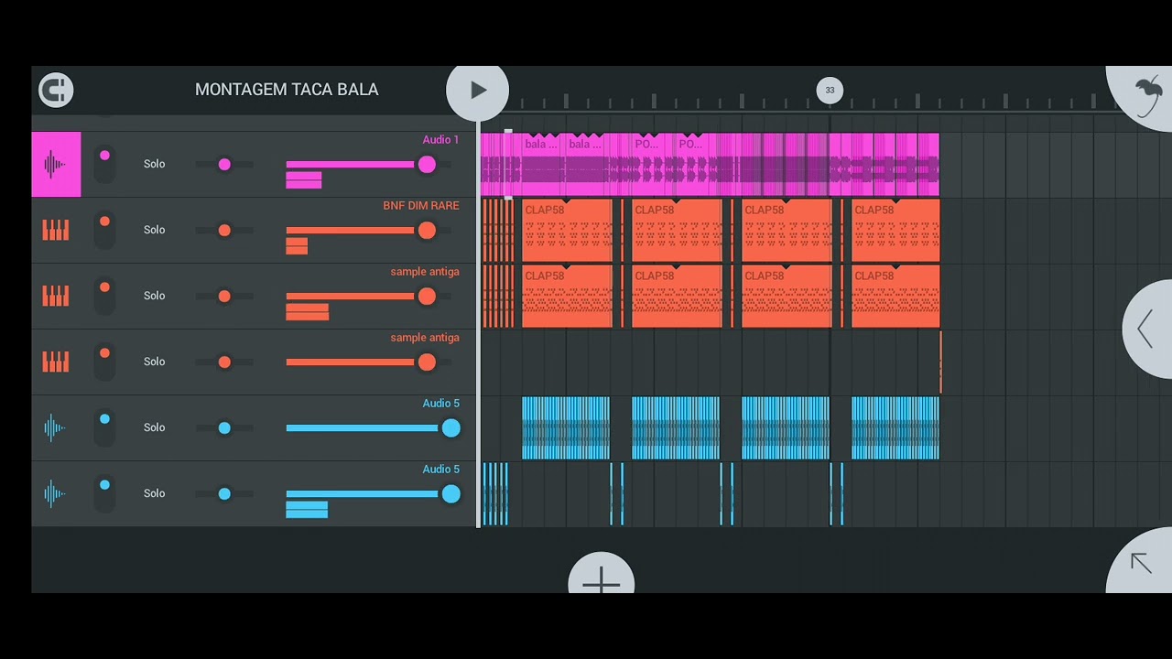1172x659 pixels.
Task: Select third CLAP58 clip in BNF DIM RARE track
Action: [x=787, y=231]
